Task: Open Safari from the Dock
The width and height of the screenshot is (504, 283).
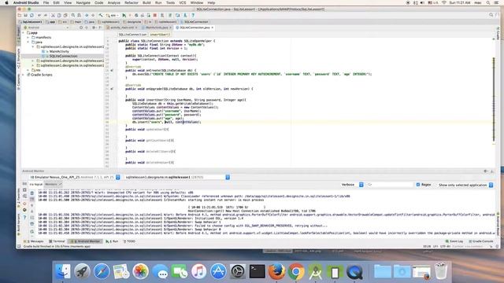Action: 102,272
